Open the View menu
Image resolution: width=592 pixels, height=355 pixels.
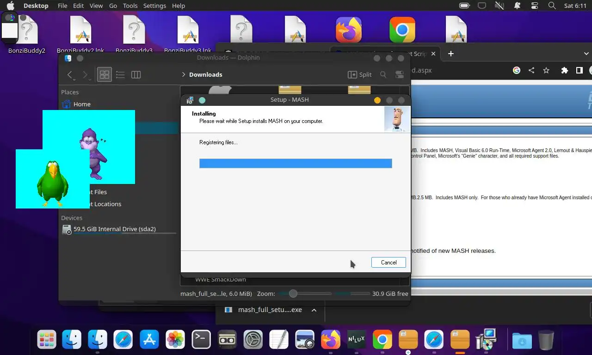click(96, 6)
